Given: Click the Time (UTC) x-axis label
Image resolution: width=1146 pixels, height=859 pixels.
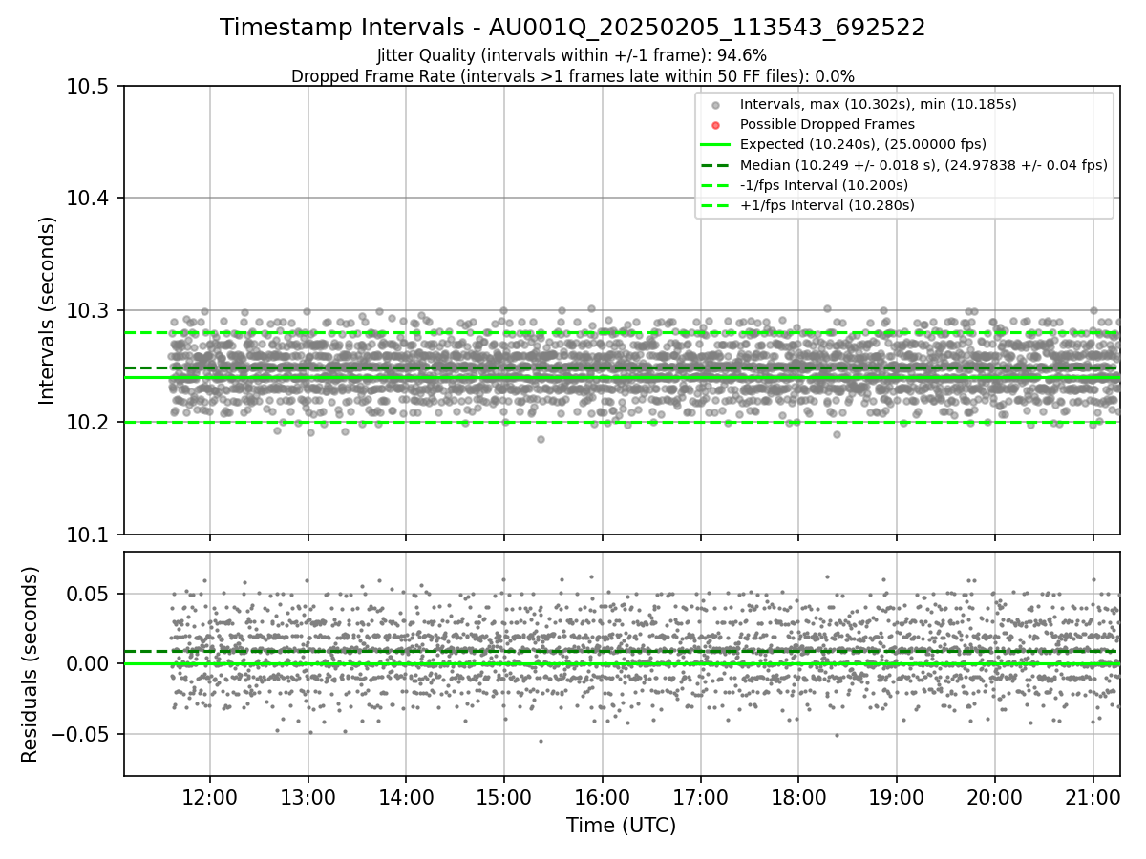Looking at the screenshot, I should (x=622, y=826).
